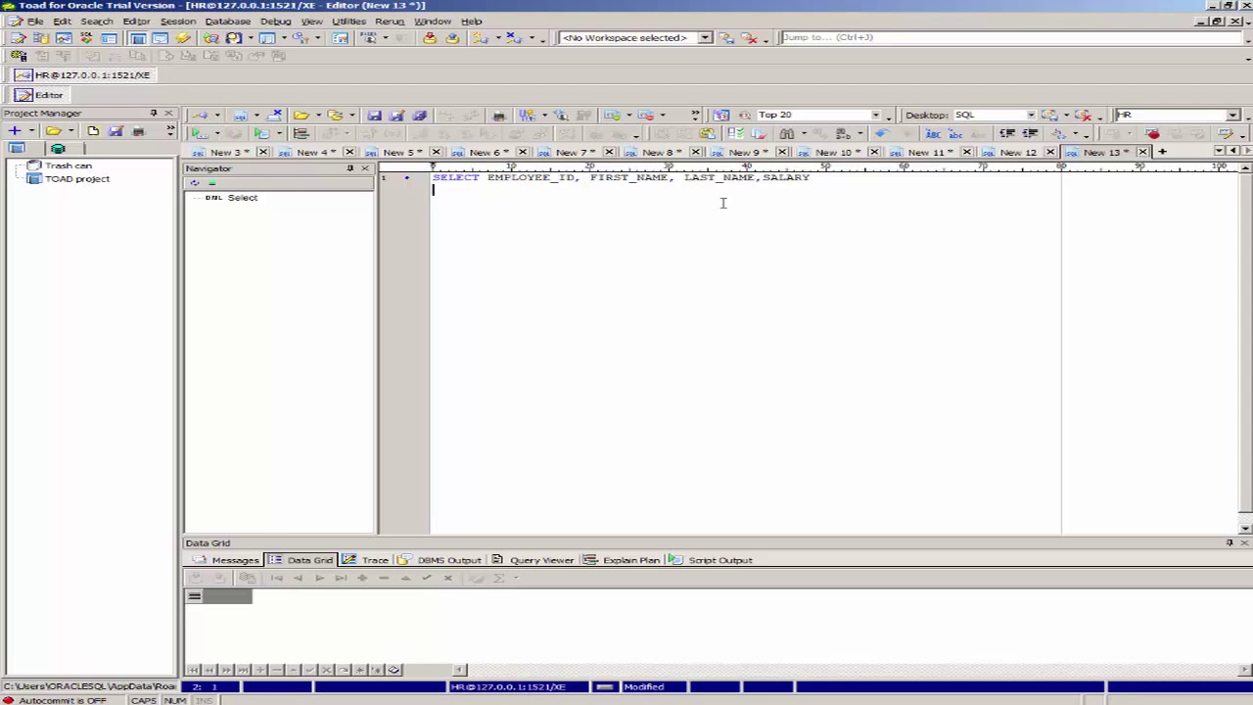This screenshot has height=705, width=1253.
Task: Expand Project Manager toolbar overflow chevron
Action: 170,131
